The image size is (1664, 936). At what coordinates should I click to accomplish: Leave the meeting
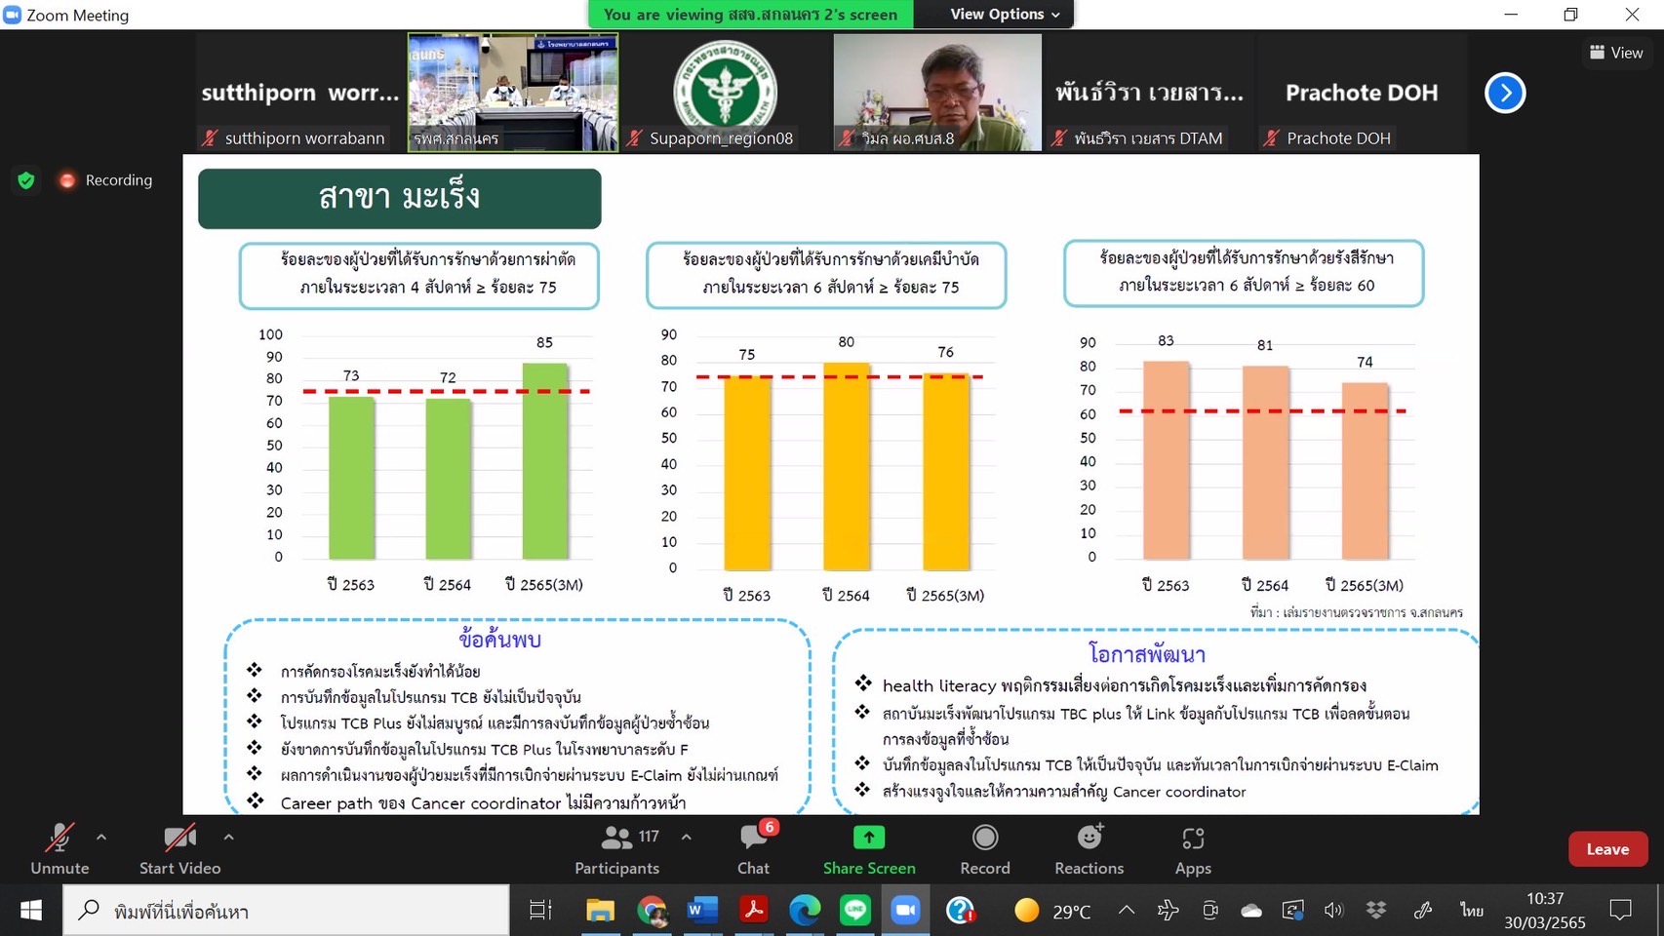(1606, 849)
